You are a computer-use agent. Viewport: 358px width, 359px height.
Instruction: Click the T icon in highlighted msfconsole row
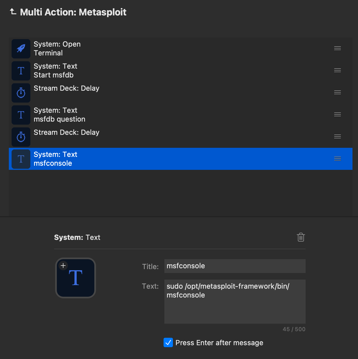pos(21,159)
